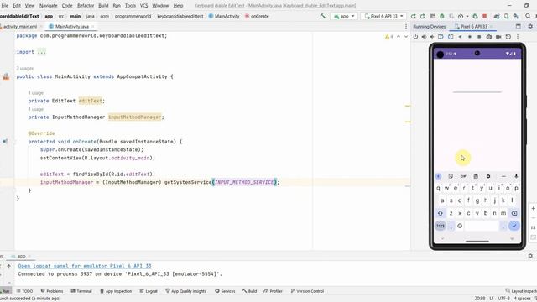537x302 pixels.
Task: Click the emulator Rotate Left icon
Action: (x=441, y=37)
